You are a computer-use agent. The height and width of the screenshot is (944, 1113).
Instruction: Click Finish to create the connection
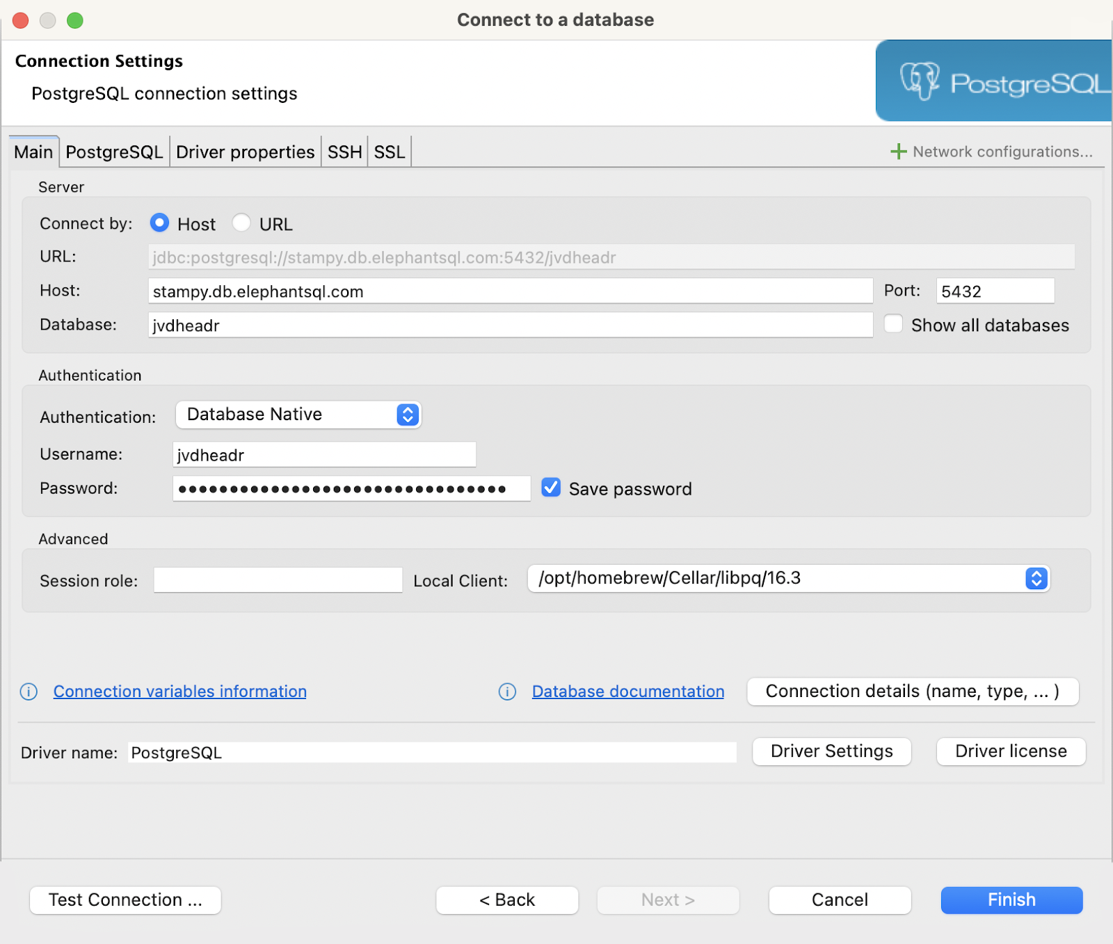click(x=1011, y=900)
